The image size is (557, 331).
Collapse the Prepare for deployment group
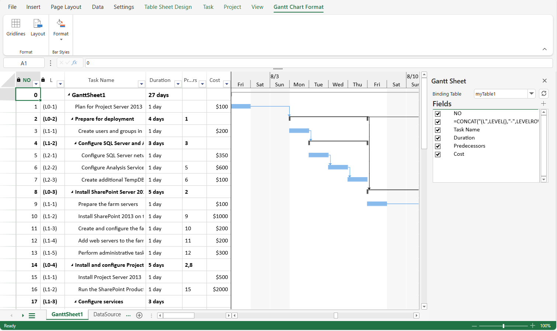[72, 119]
